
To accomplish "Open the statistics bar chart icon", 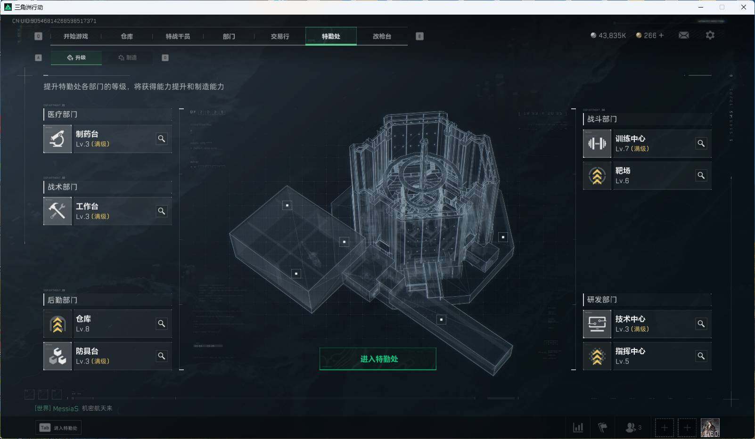I will 578,428.
